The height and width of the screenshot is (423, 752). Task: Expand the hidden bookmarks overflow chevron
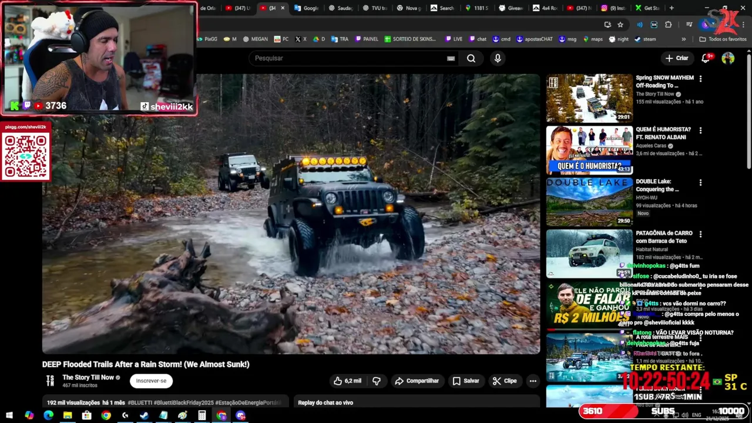683,39
